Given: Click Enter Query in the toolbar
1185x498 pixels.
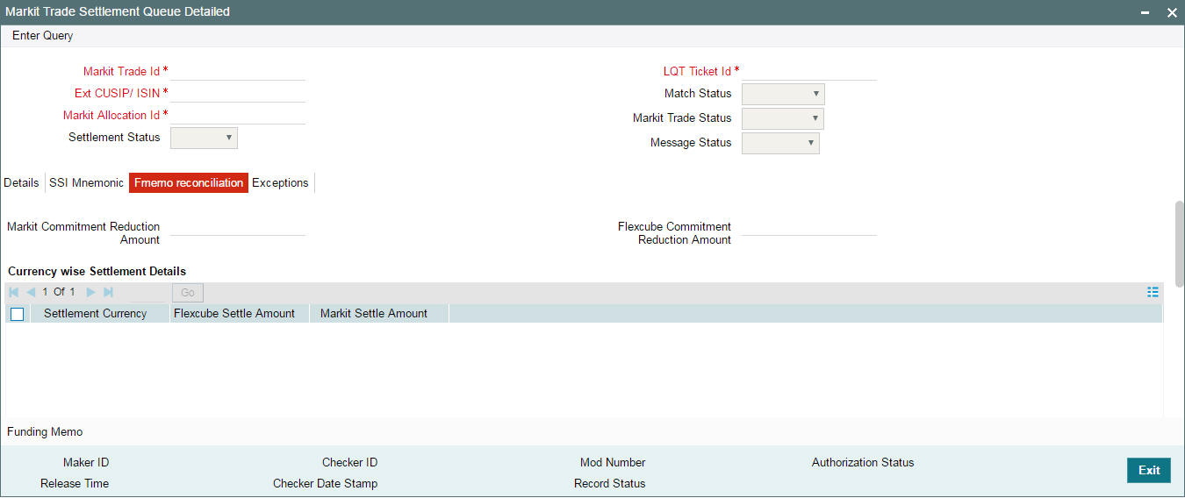Looking at the screenshot, I should click(42, 36).
